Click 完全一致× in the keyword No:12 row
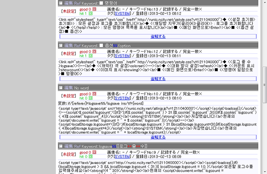Viewport: 267px width, 174px height. pos(192,52)
